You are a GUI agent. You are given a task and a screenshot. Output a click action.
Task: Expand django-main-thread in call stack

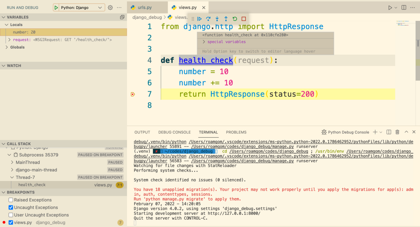click(12, 170)
